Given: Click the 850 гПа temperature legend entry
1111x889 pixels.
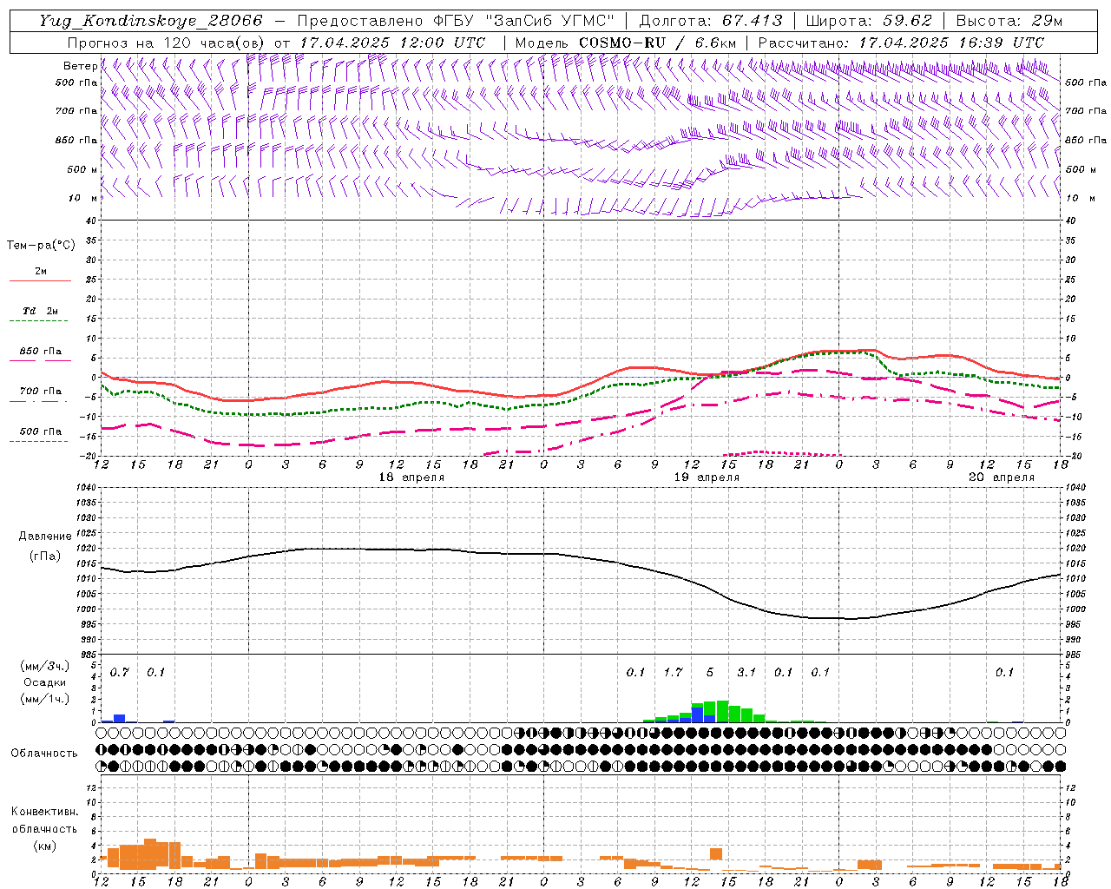Looking at the screenshot, I should point(40,352).
